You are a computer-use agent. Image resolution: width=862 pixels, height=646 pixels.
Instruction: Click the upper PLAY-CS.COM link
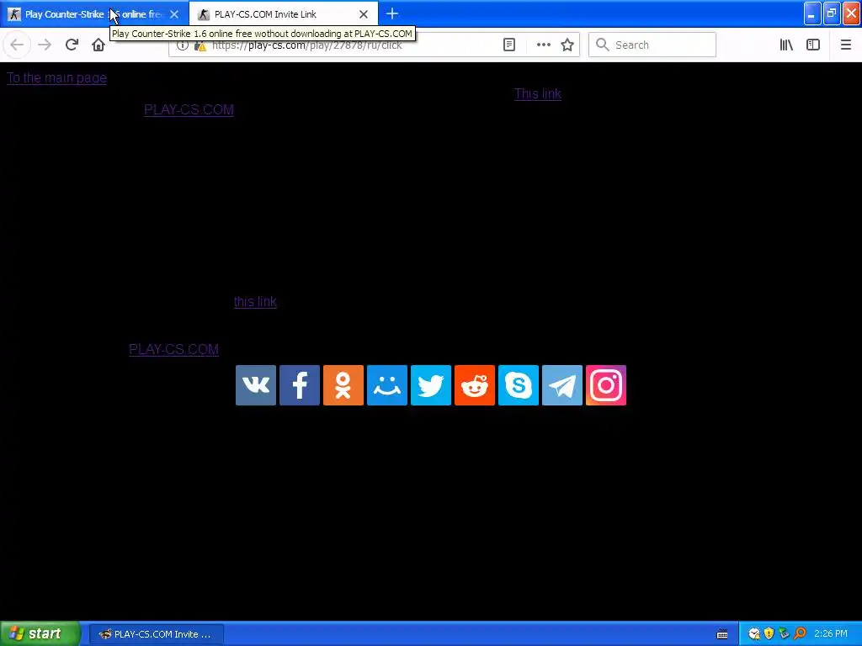(189, 110)
